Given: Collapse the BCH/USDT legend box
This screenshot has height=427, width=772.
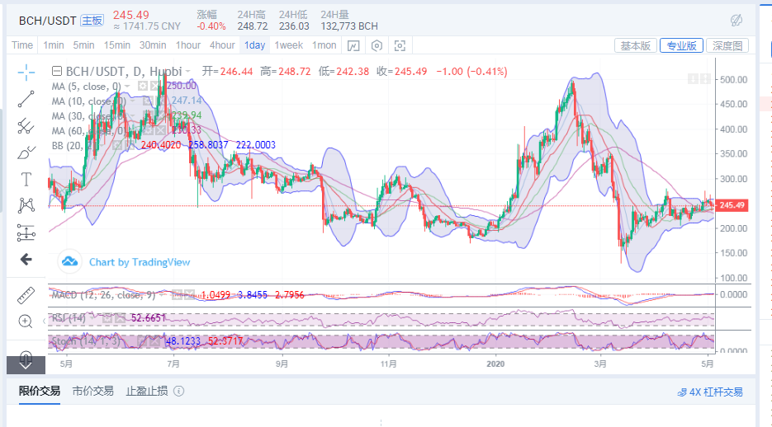Looking at the screenshot, I should [57, 72].
